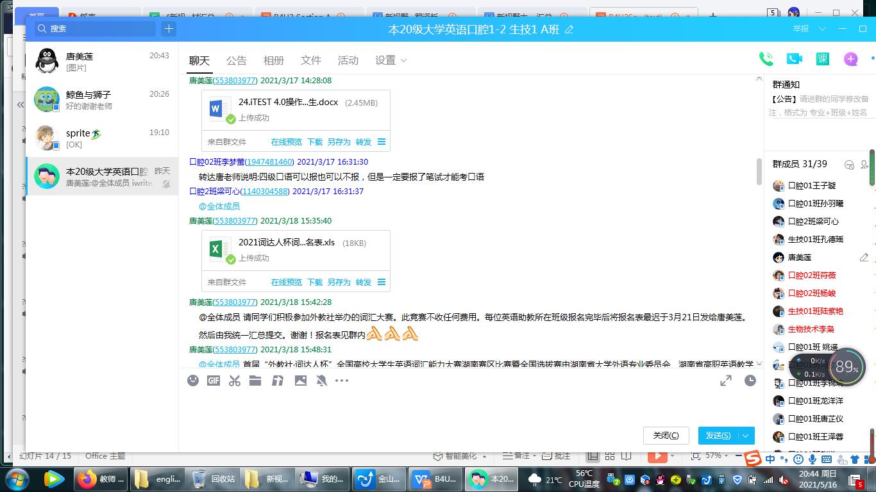Image resolution: width=876 pixels, height=492 pixels.
Task: Click 另存为 for the 词达人杯 xls file
Action: (339, 283)
